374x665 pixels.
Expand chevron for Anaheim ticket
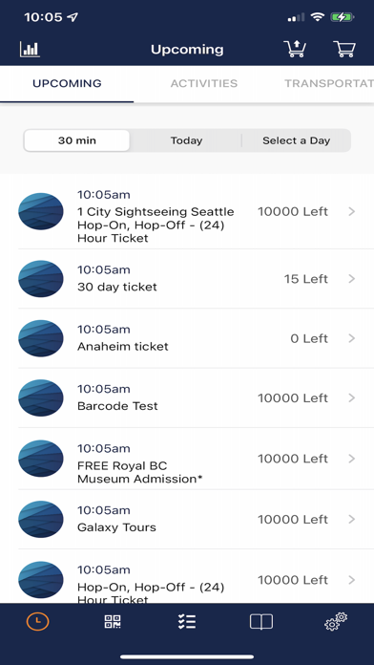click(x=351, y=338)
